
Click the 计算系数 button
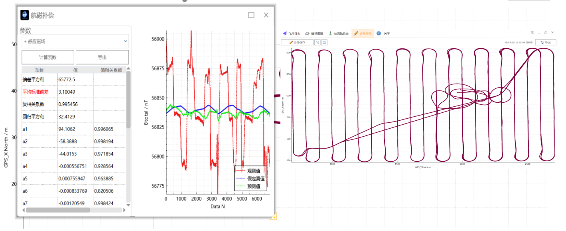tap(48, 57)
